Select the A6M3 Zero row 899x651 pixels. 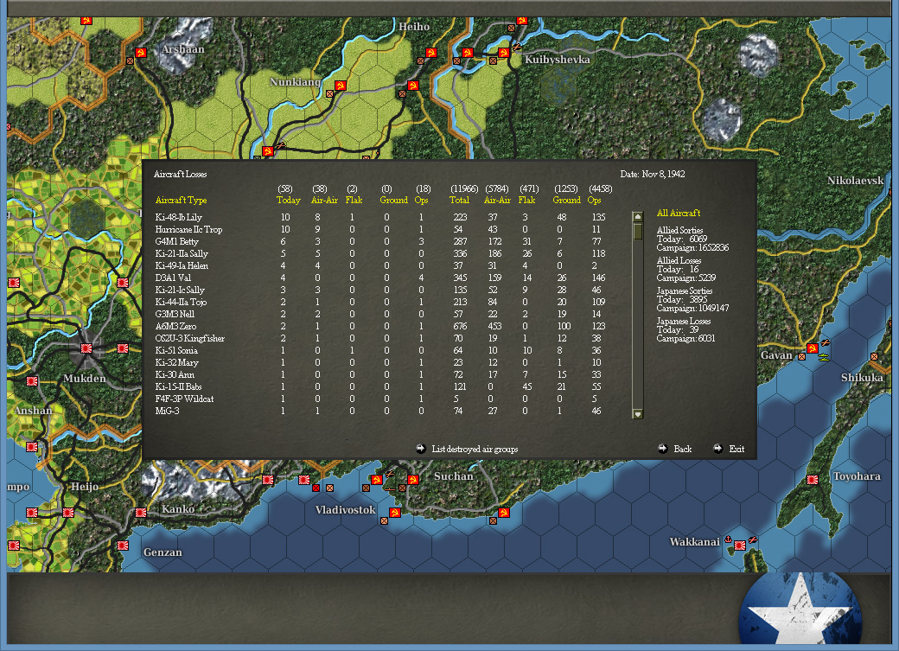tap(175, 325)
